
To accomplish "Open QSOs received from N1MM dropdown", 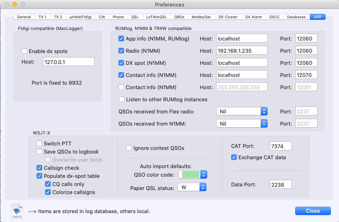I will 242,124.
